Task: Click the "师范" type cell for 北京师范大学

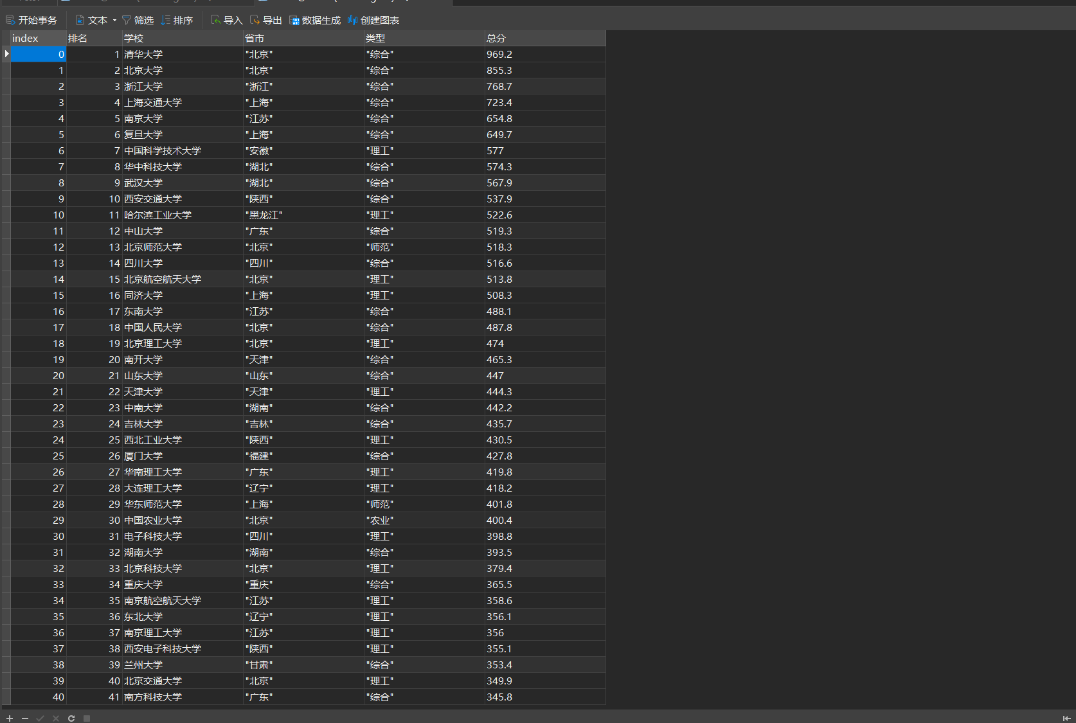Action: pyautogui.click(x=424, y=247)
